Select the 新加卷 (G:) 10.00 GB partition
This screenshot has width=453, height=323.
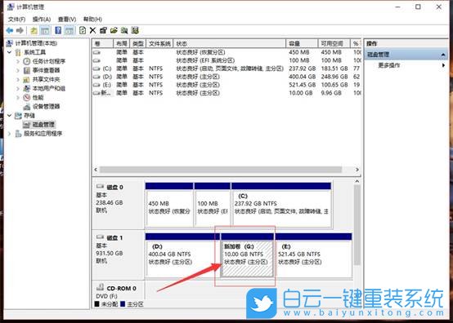point(247,255)
